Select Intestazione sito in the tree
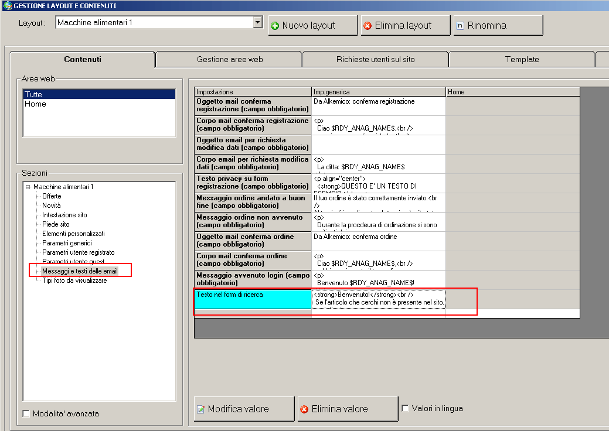This screenshot has width=609, height=431. point(64,215)
